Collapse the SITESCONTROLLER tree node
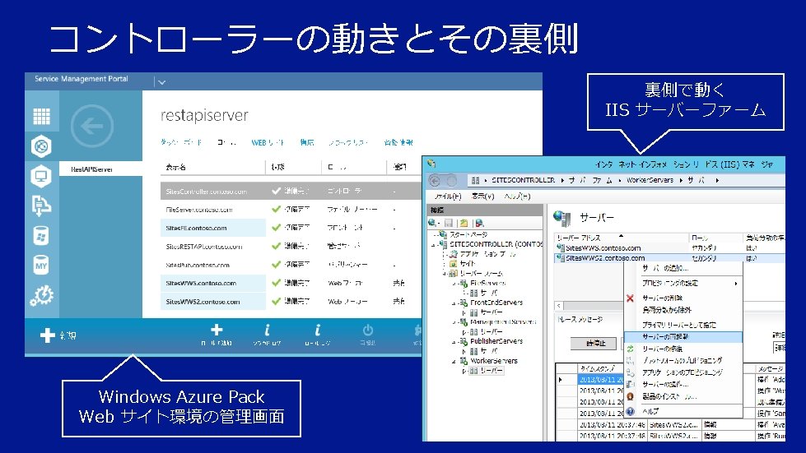Viewport: 806px width, 453px height. pos(433,245)
